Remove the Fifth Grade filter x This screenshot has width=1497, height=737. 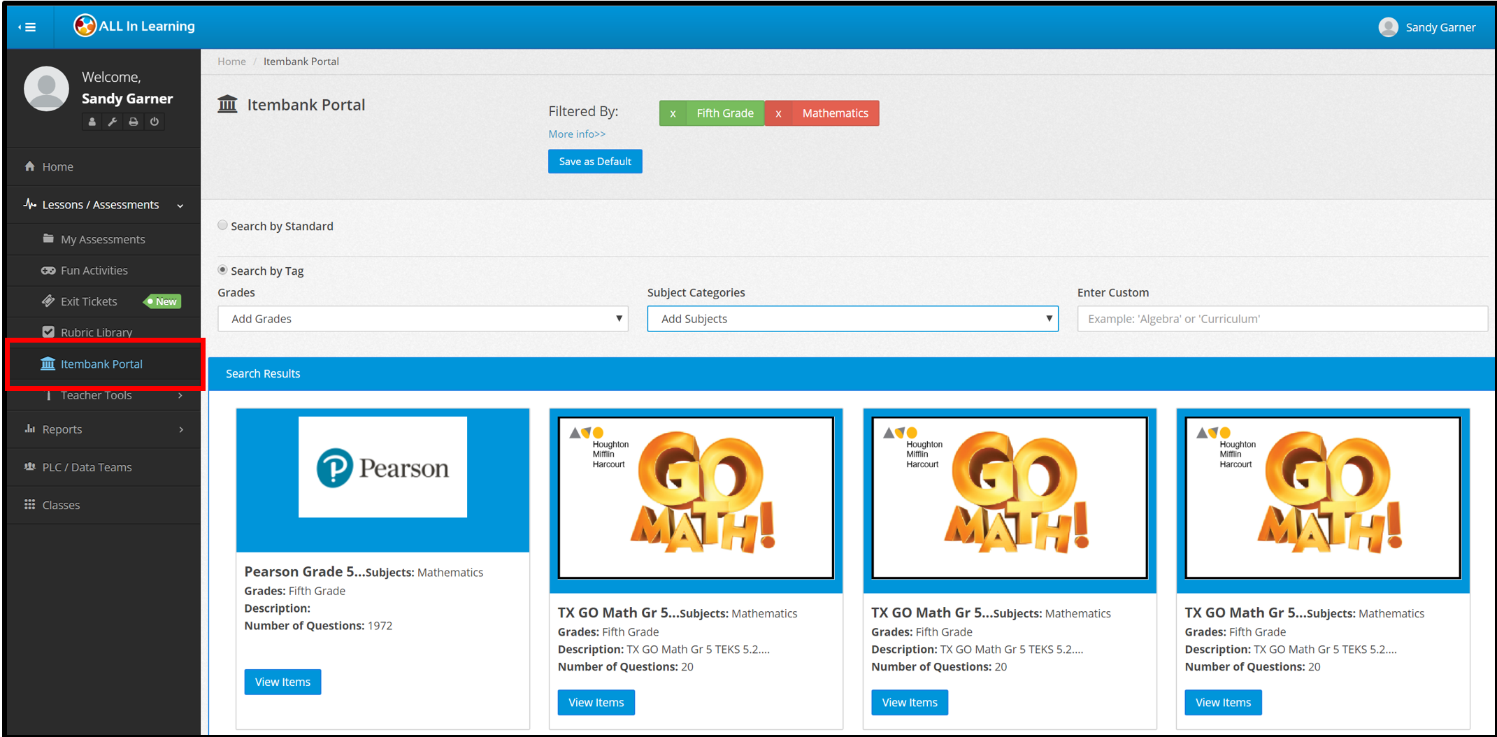(x=673, y=113)
